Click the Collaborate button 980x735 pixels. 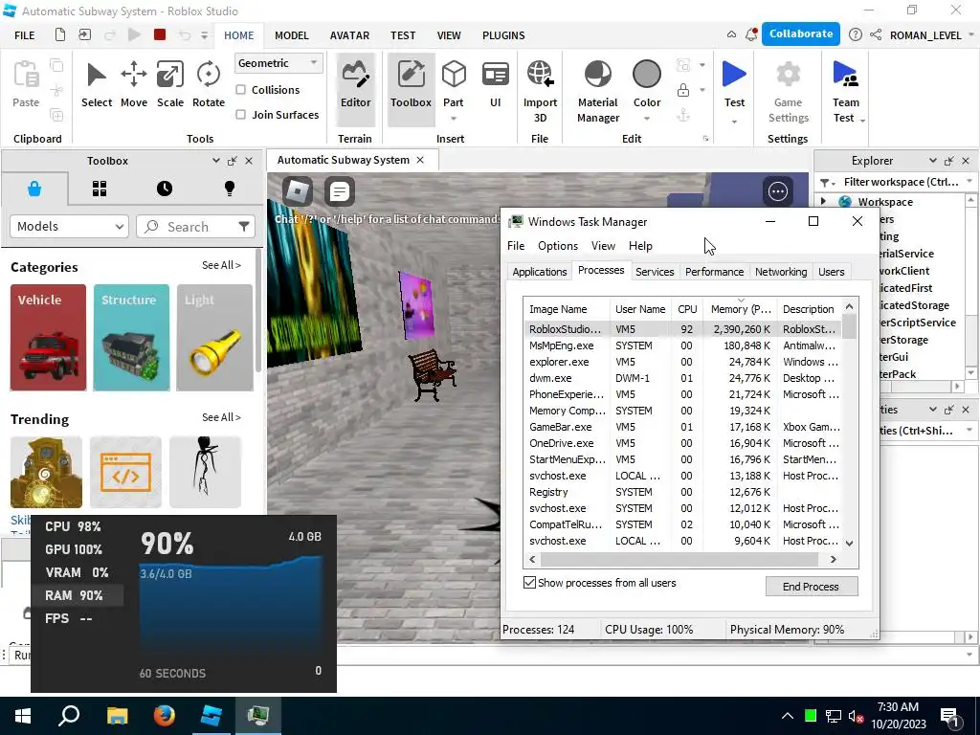click(801, 33)
